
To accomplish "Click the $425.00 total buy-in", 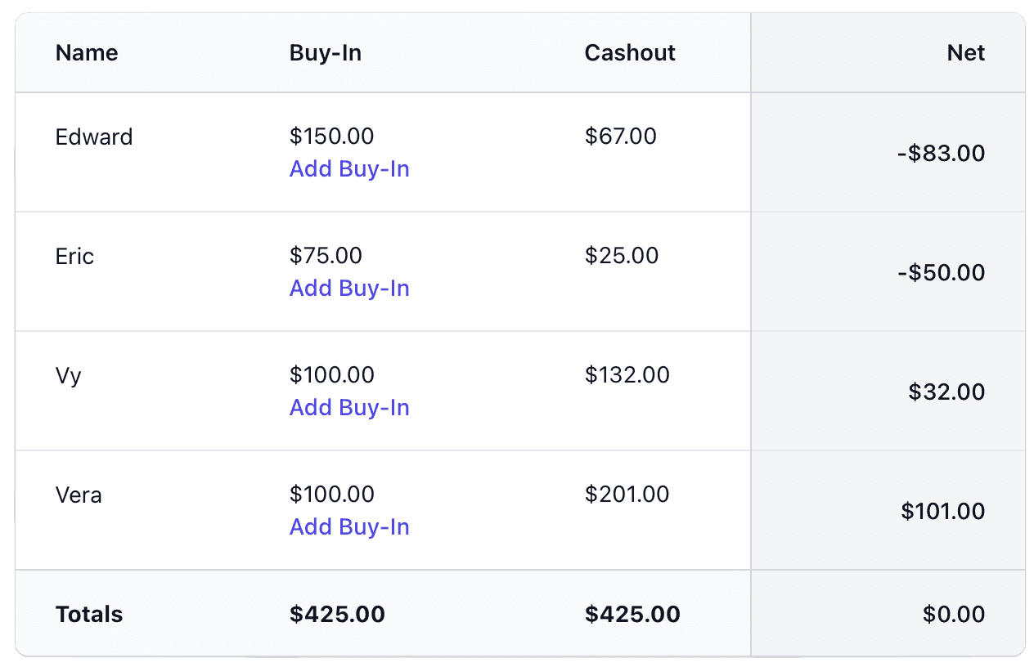I will [x=337, y=614].
